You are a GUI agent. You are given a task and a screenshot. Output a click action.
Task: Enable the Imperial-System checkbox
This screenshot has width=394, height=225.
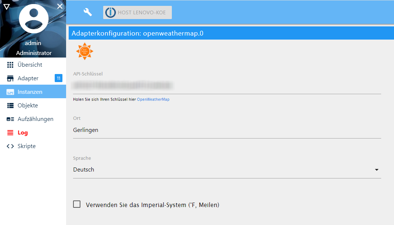pos(77,204)
